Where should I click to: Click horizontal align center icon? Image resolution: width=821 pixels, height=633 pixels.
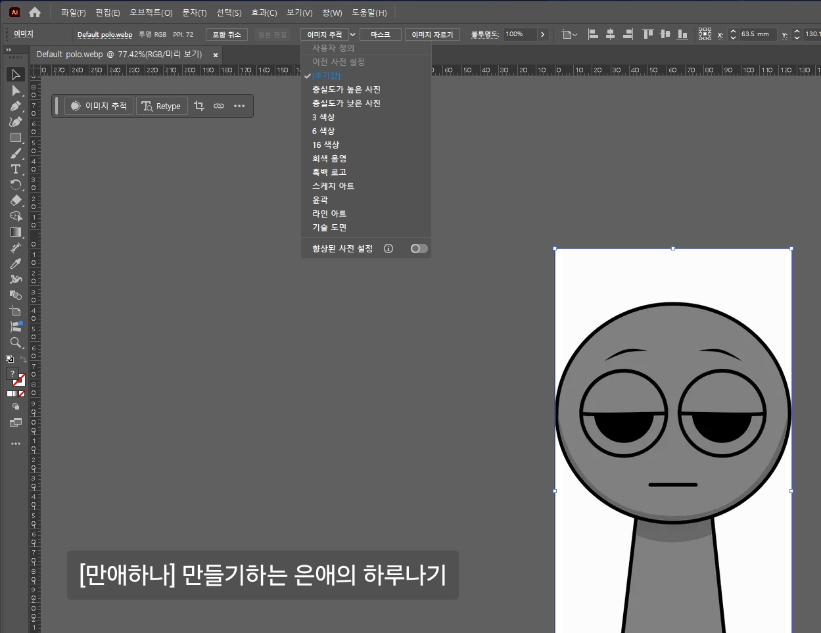click(x=610, y=34)
